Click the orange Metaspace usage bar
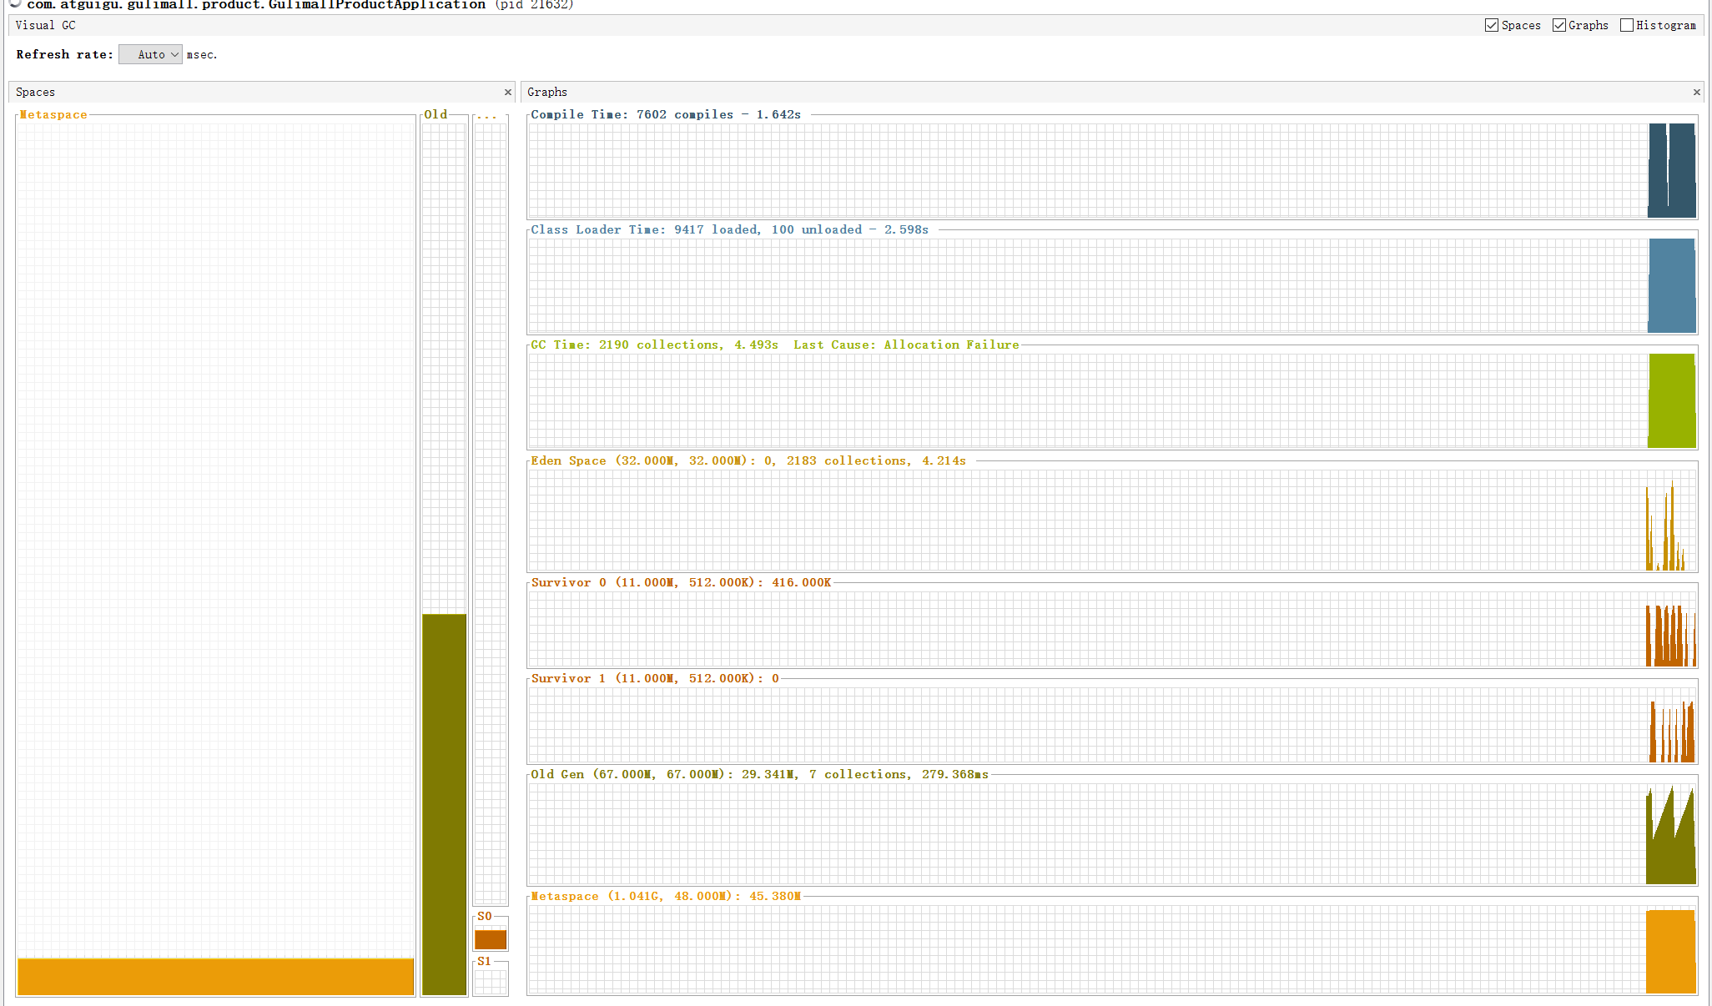This screenshot has width=1712, height=1006. tap(215, 976)
